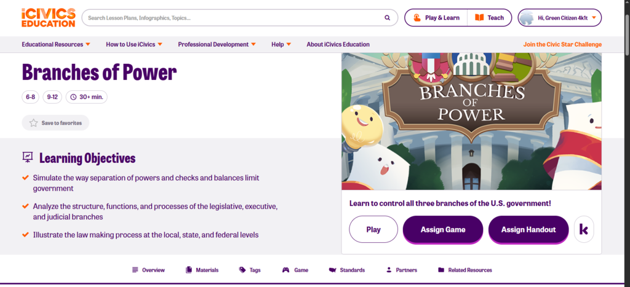Viewport: 630px width, 287px height.
Task: Click the Partners person icon
Action: pyautogui.click(x=389, y=270)
